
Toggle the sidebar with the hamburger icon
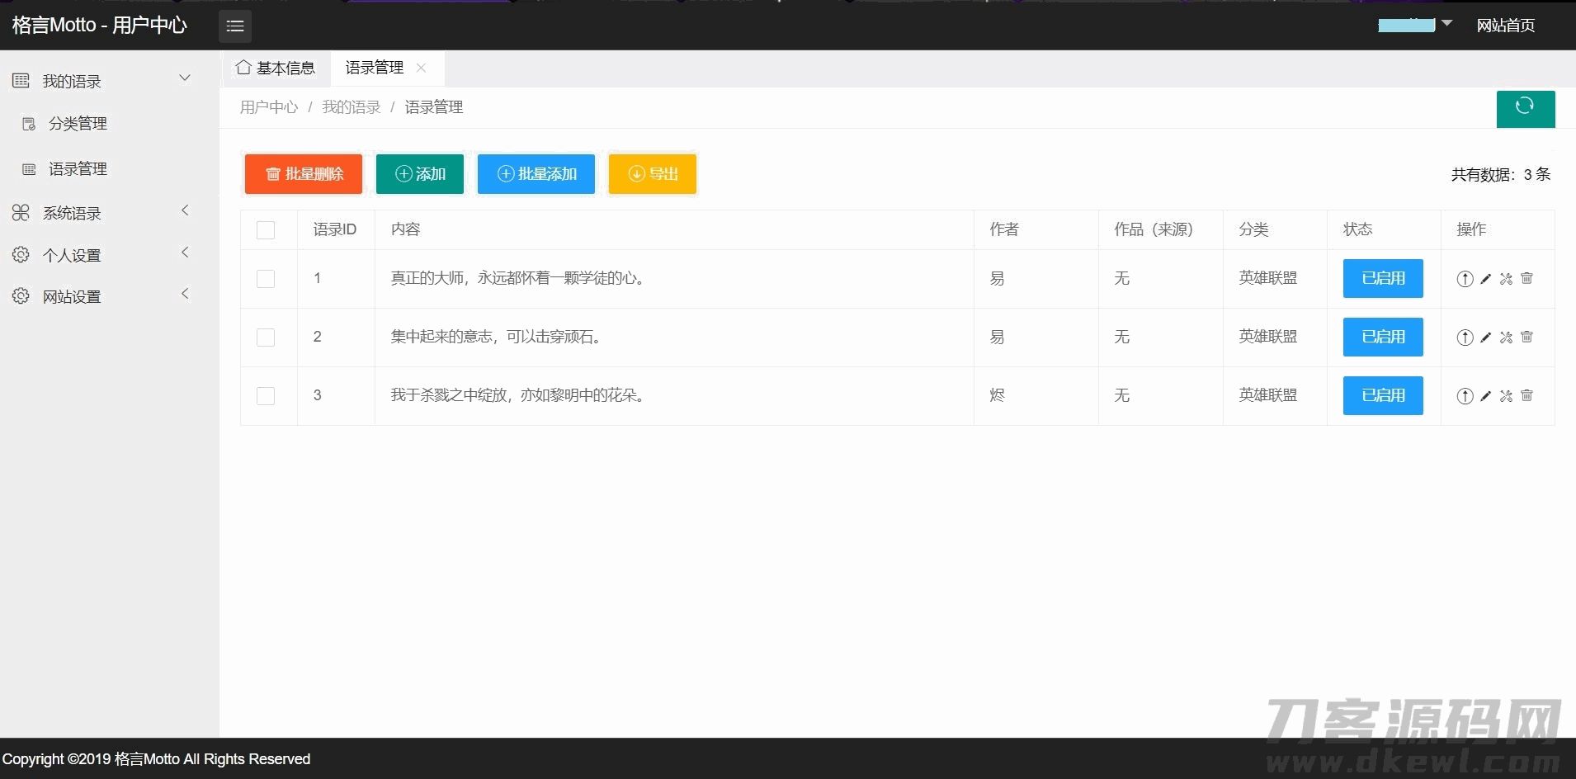tap(235, 26)
